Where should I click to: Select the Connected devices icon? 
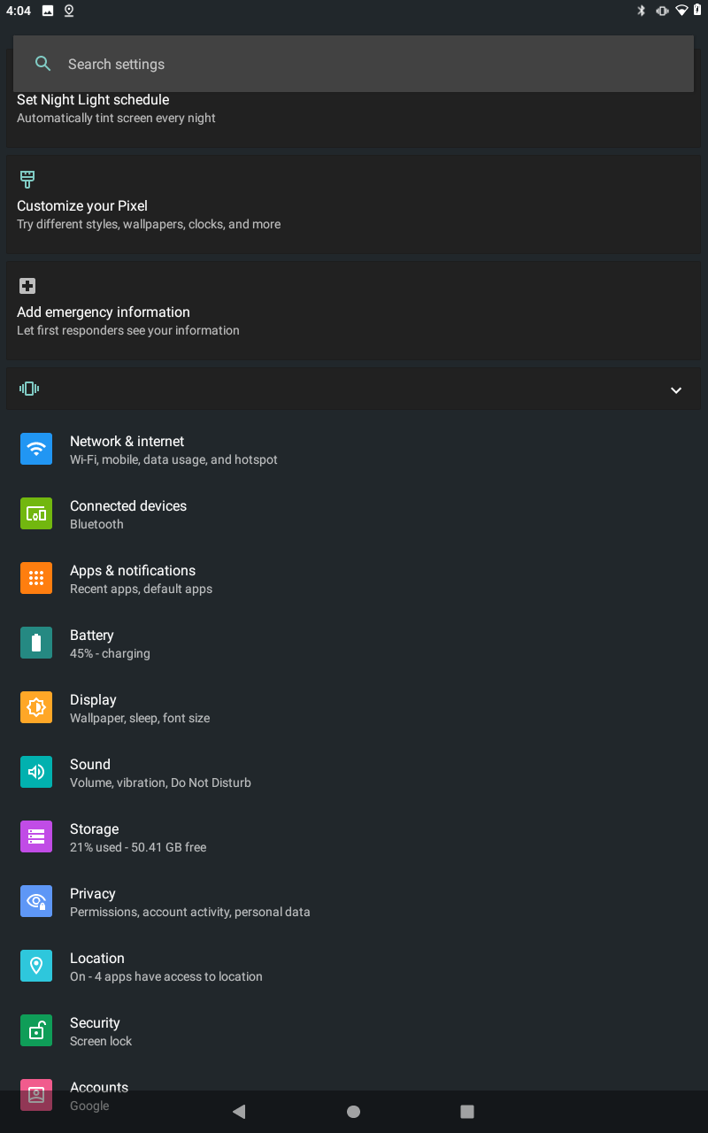coord(36,513)
